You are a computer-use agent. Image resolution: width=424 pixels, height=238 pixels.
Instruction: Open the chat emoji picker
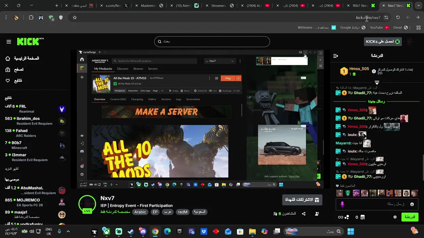click(x=412, y=204)
